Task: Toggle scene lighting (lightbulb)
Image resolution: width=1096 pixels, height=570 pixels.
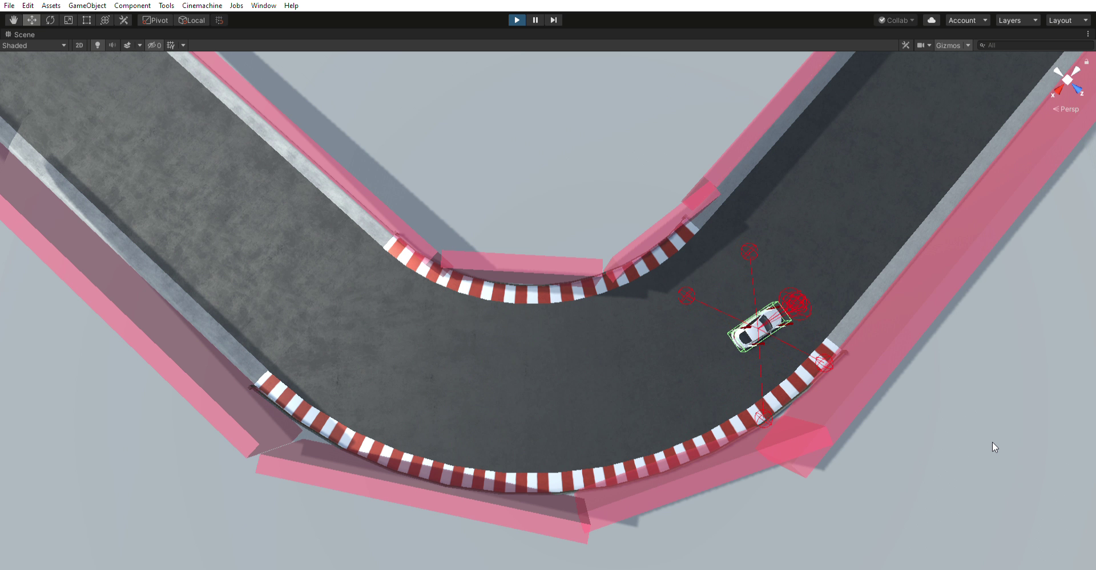Action: click(98, 45)
